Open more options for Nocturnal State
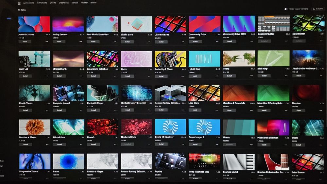 [x=149, y=144]
